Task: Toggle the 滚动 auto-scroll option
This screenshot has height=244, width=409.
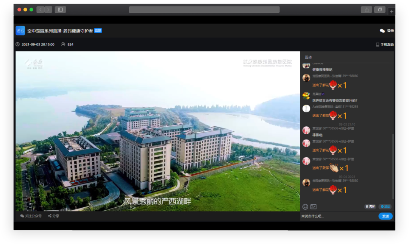Action: click(385, 207)
